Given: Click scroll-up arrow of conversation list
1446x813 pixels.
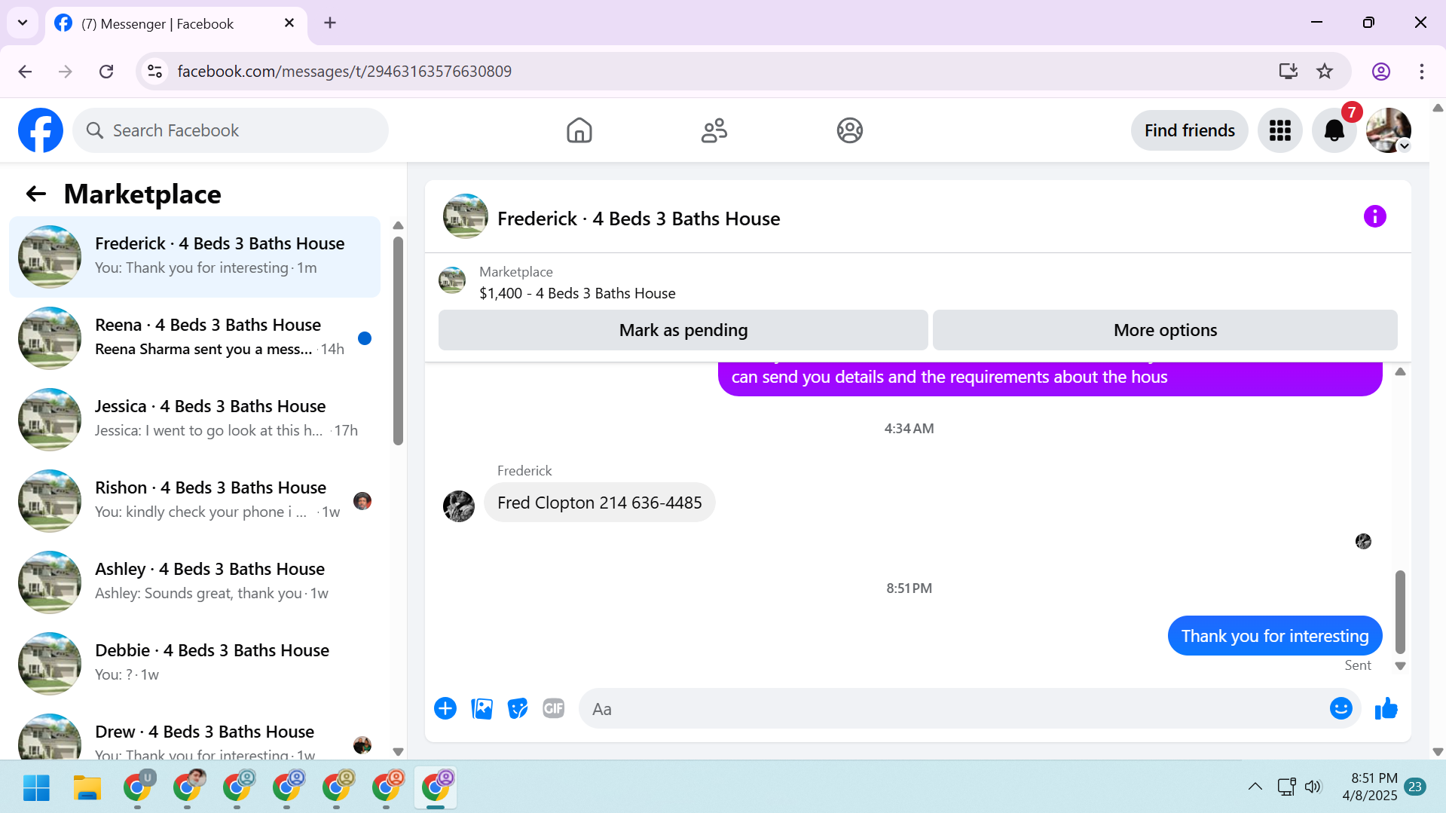Looking at the screenshot, I should (398, 225).
